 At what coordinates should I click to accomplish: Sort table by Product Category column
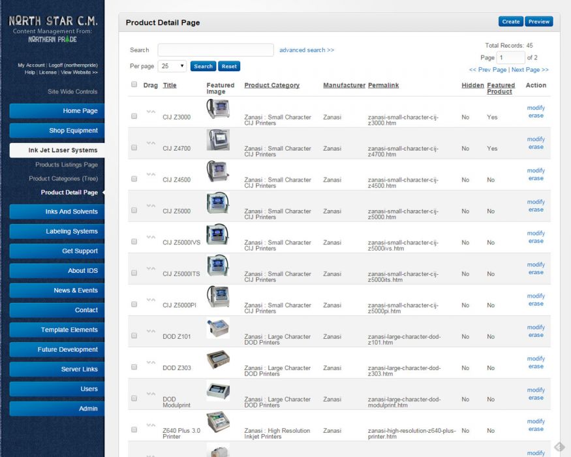(271, 86)
